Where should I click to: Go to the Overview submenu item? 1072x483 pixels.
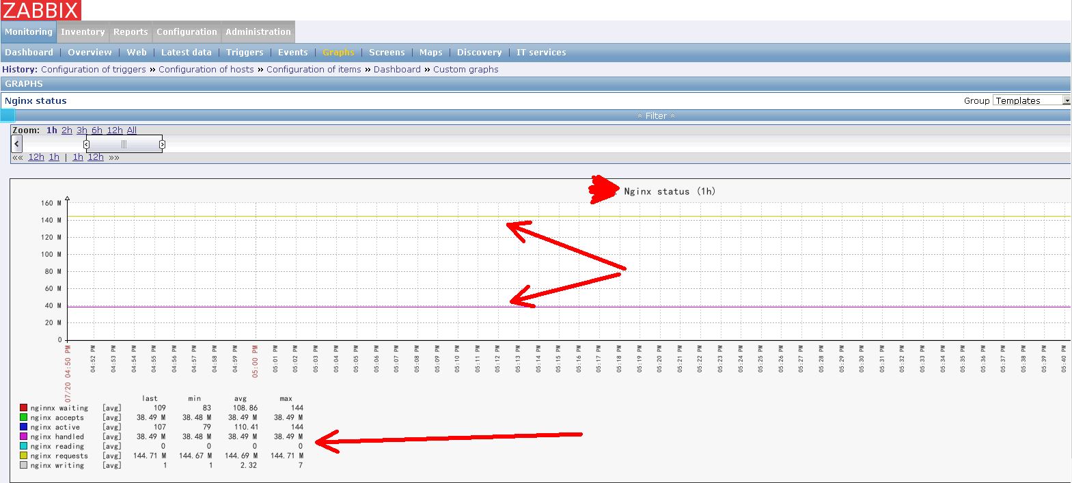(x=90, y=52)
